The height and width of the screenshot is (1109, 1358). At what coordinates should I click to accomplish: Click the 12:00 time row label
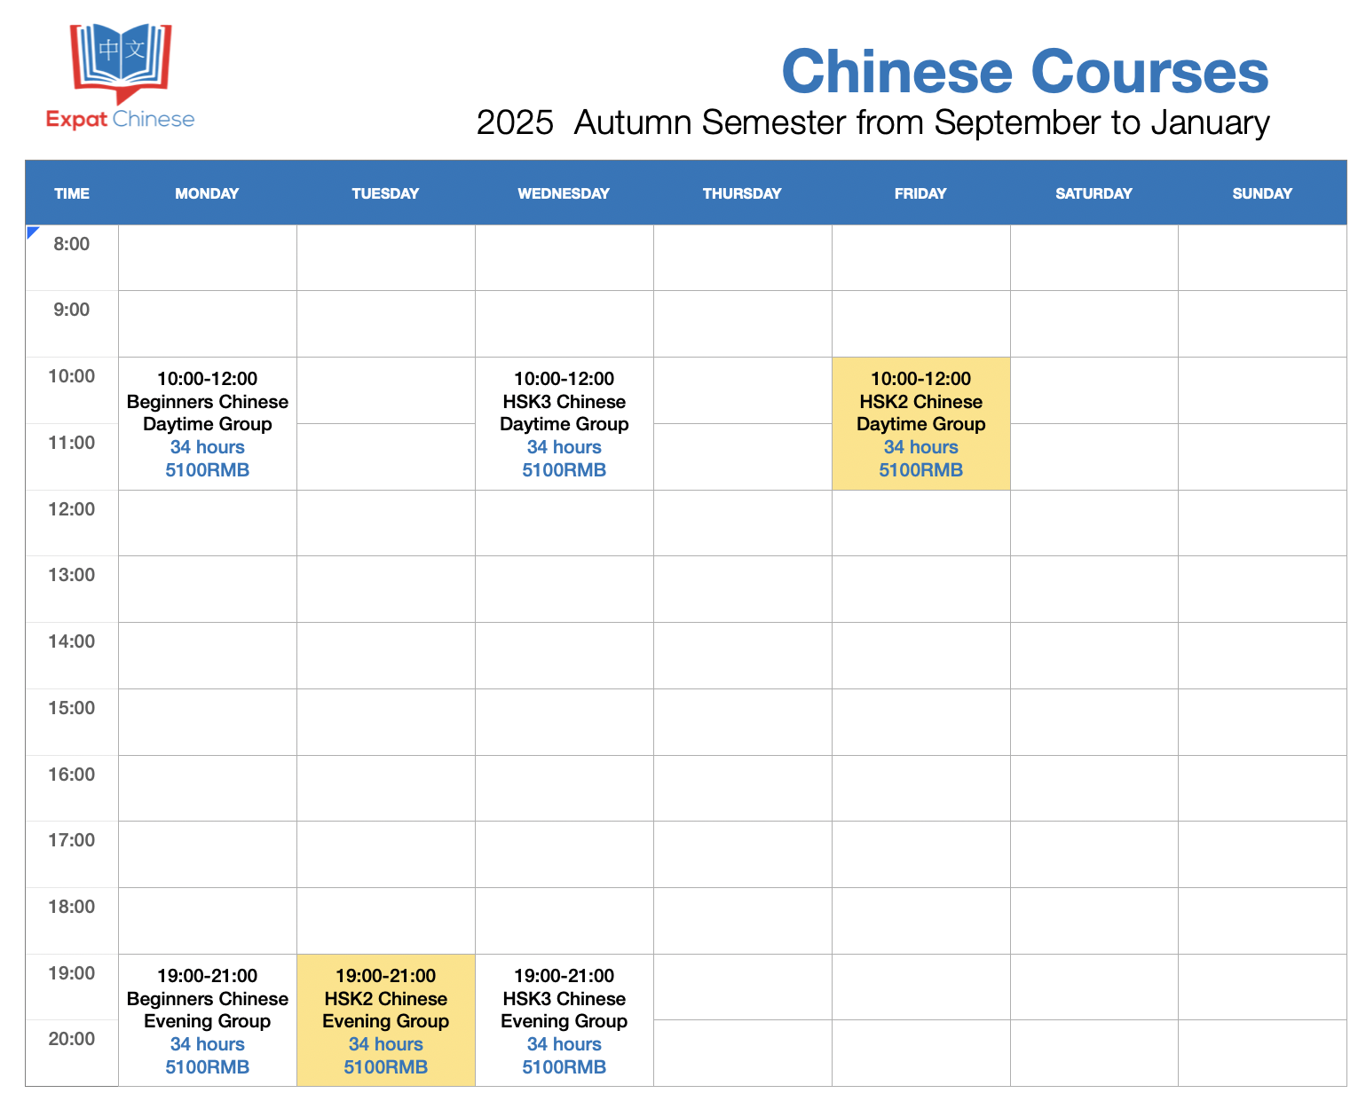(x=72, y=509)
